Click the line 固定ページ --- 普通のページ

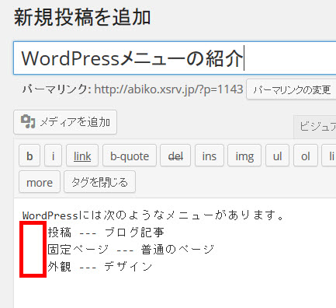click(x=131, y=249)
